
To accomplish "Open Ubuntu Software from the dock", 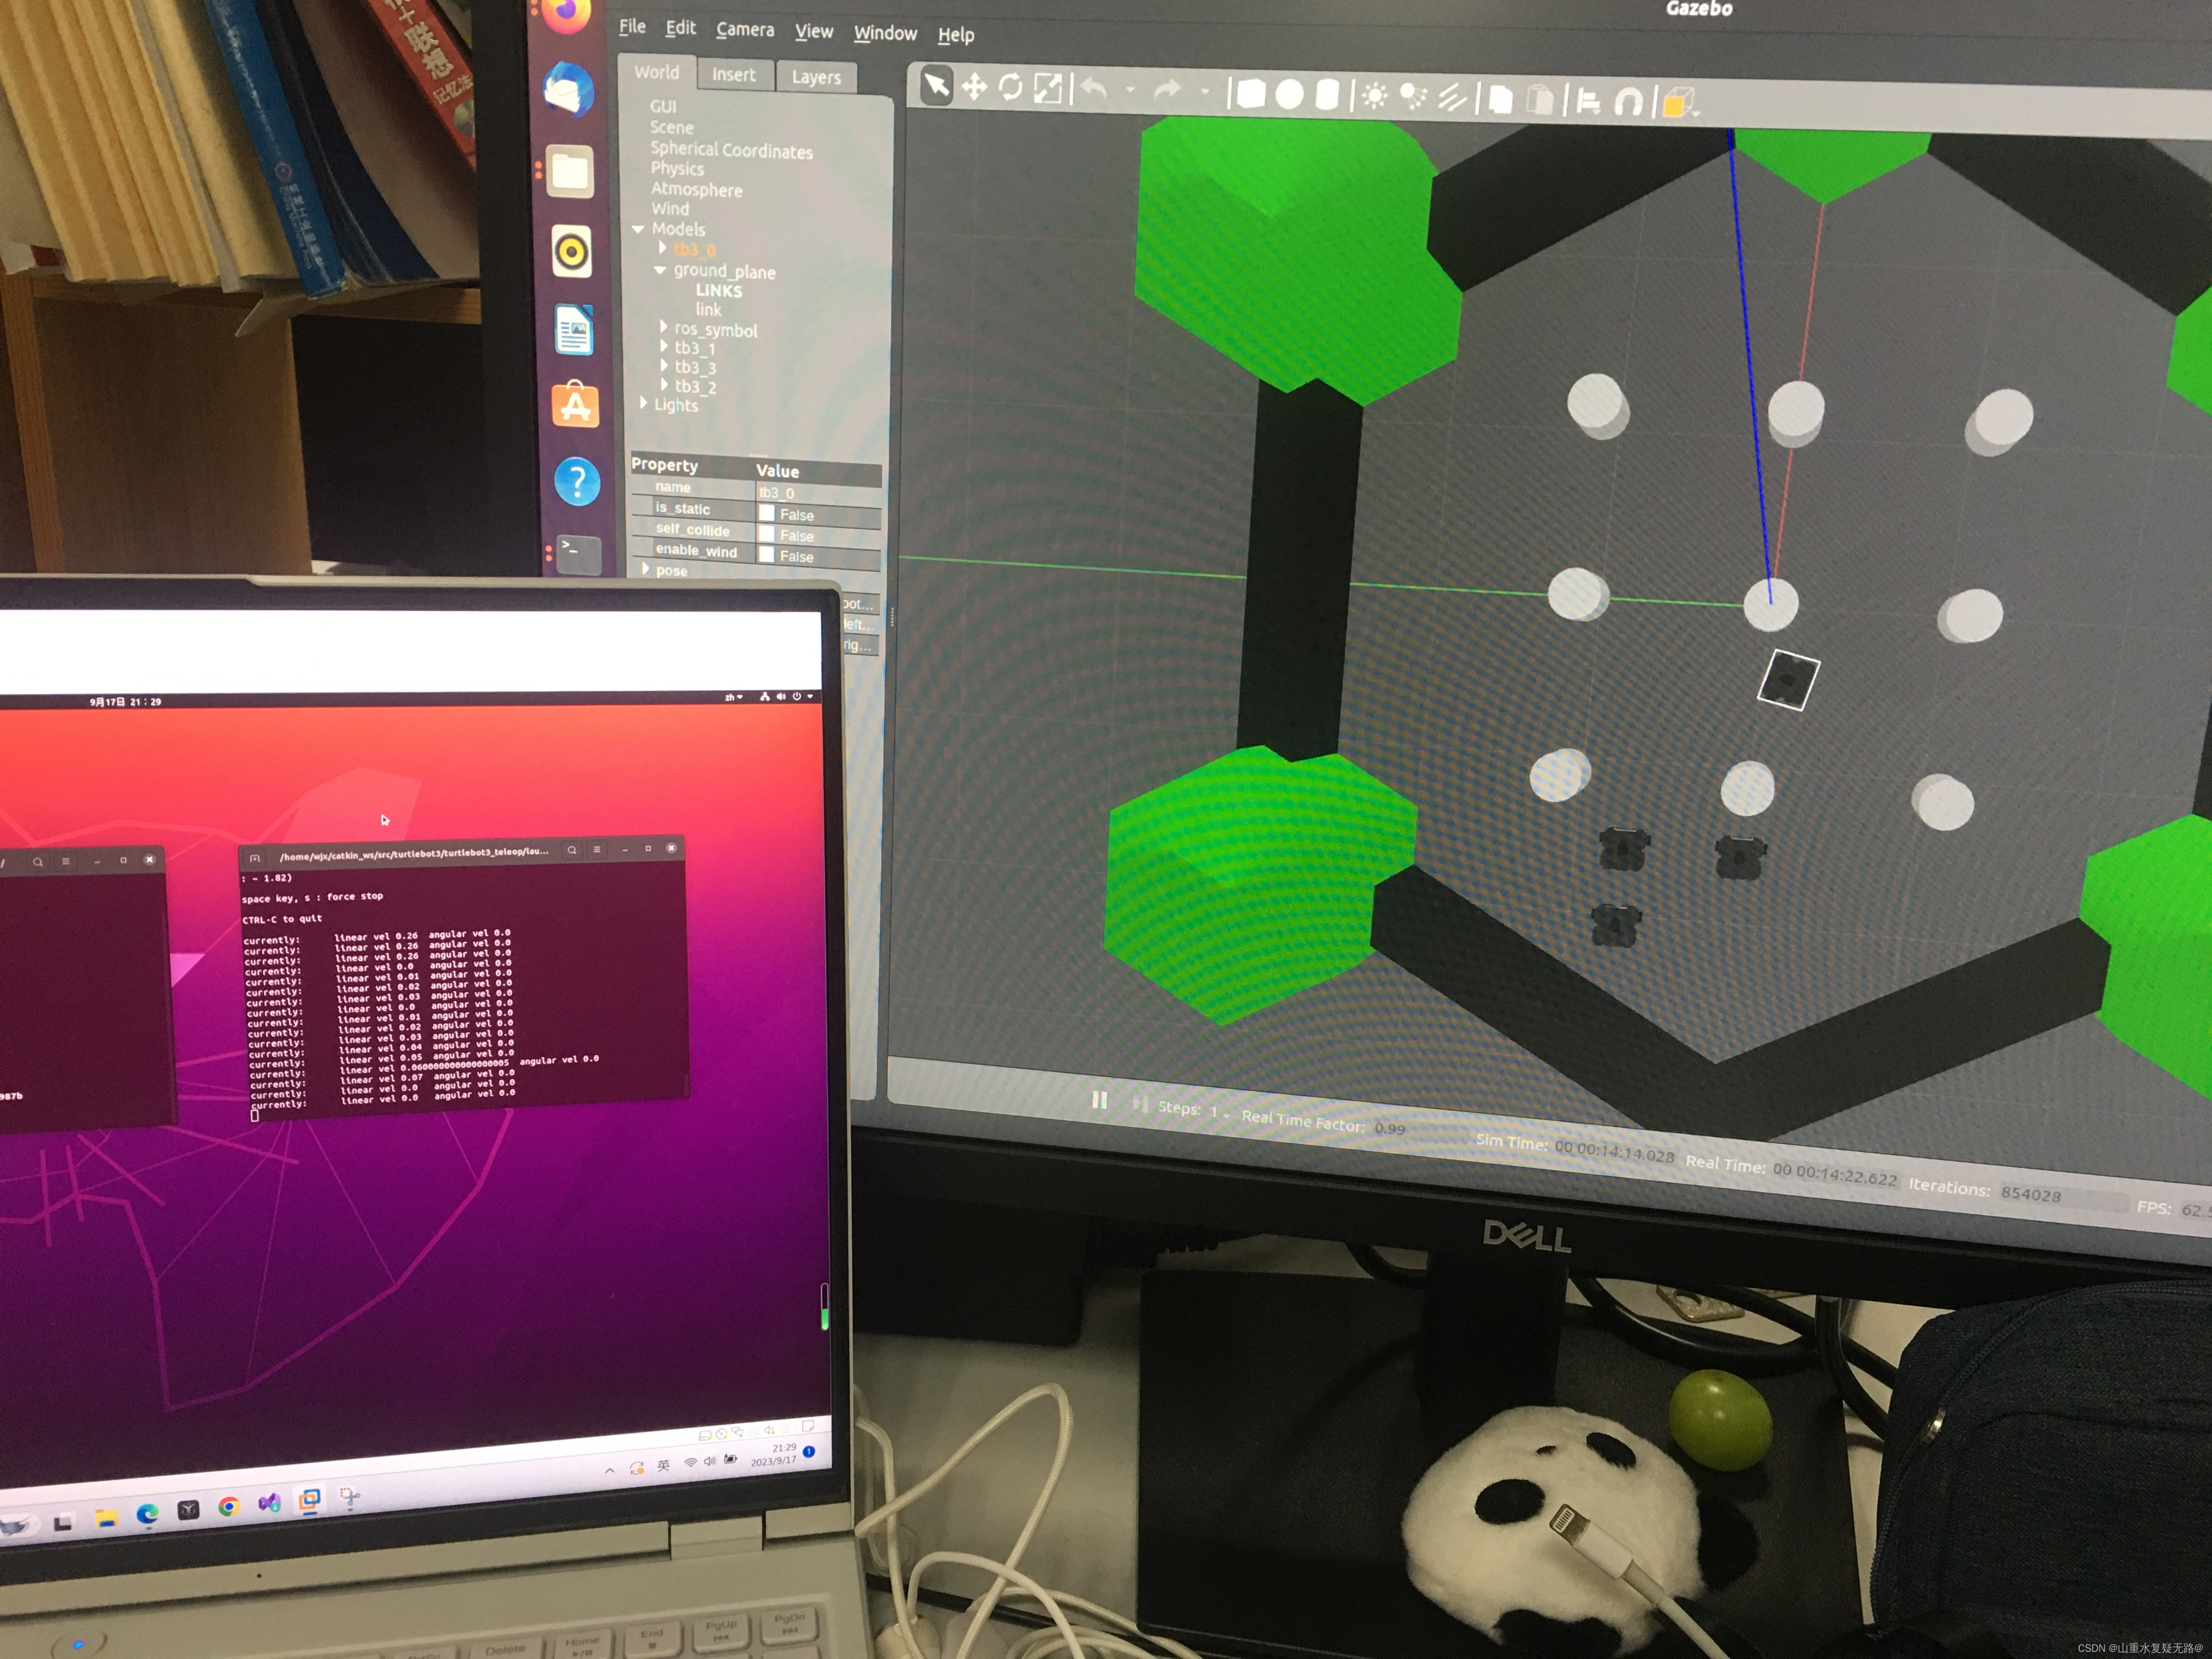I will coord(576,405).
